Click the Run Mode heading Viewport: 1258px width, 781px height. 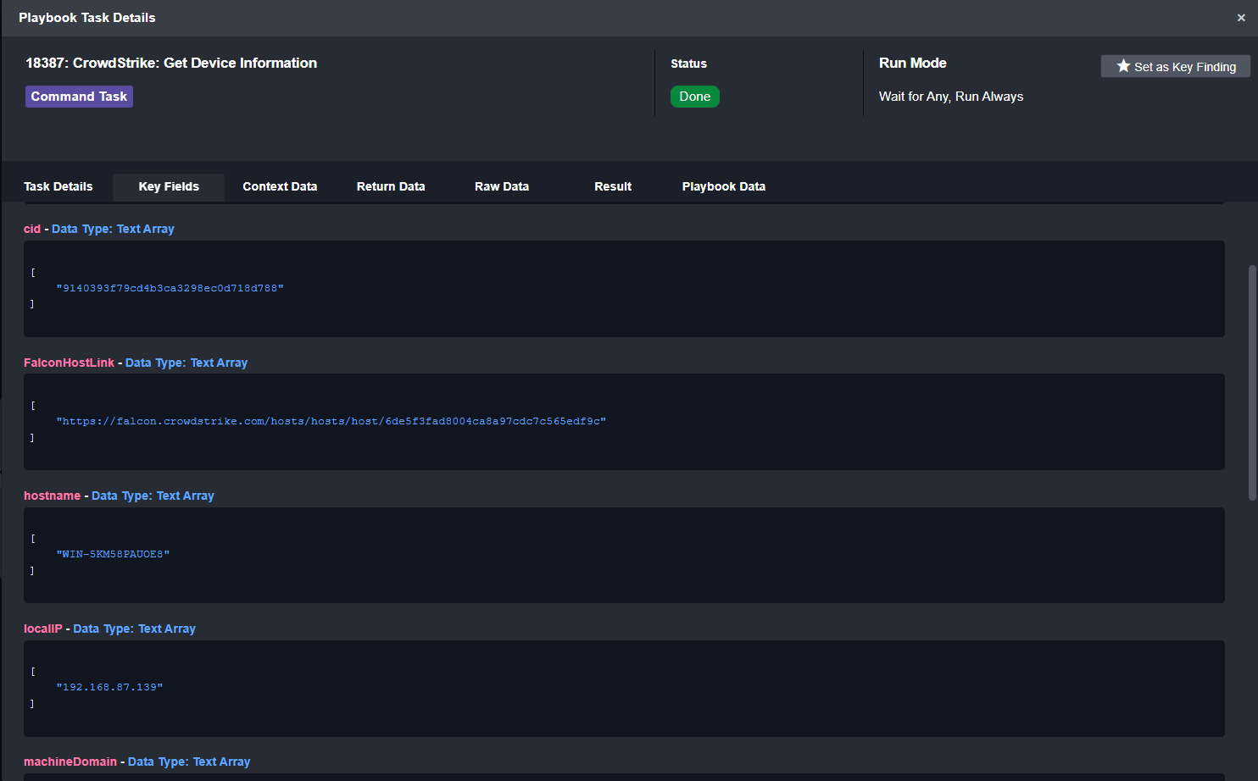pyautogui.click(x=913, y=63)
